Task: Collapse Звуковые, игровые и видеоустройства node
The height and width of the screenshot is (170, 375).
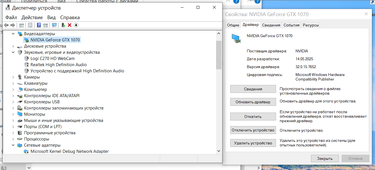Action: click(x=13, y=52)
